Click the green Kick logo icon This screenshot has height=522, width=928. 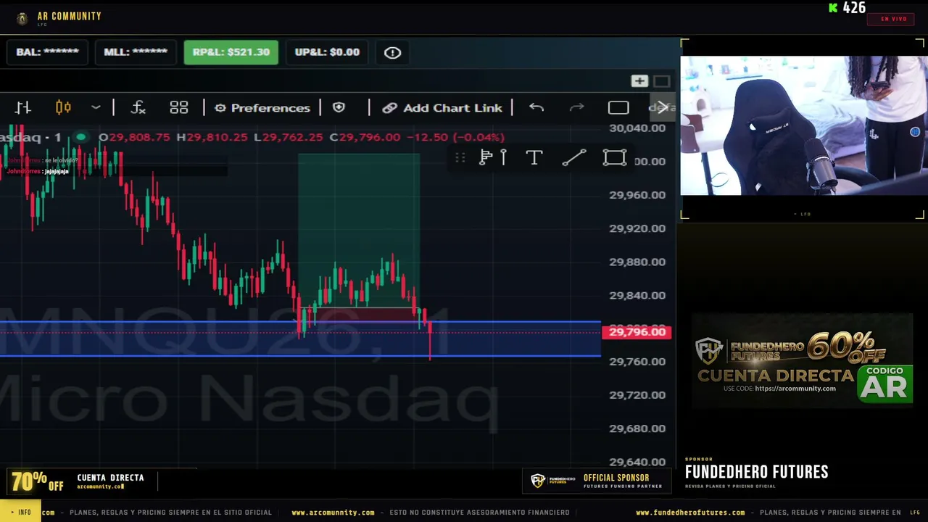click(x=833, y=8)
